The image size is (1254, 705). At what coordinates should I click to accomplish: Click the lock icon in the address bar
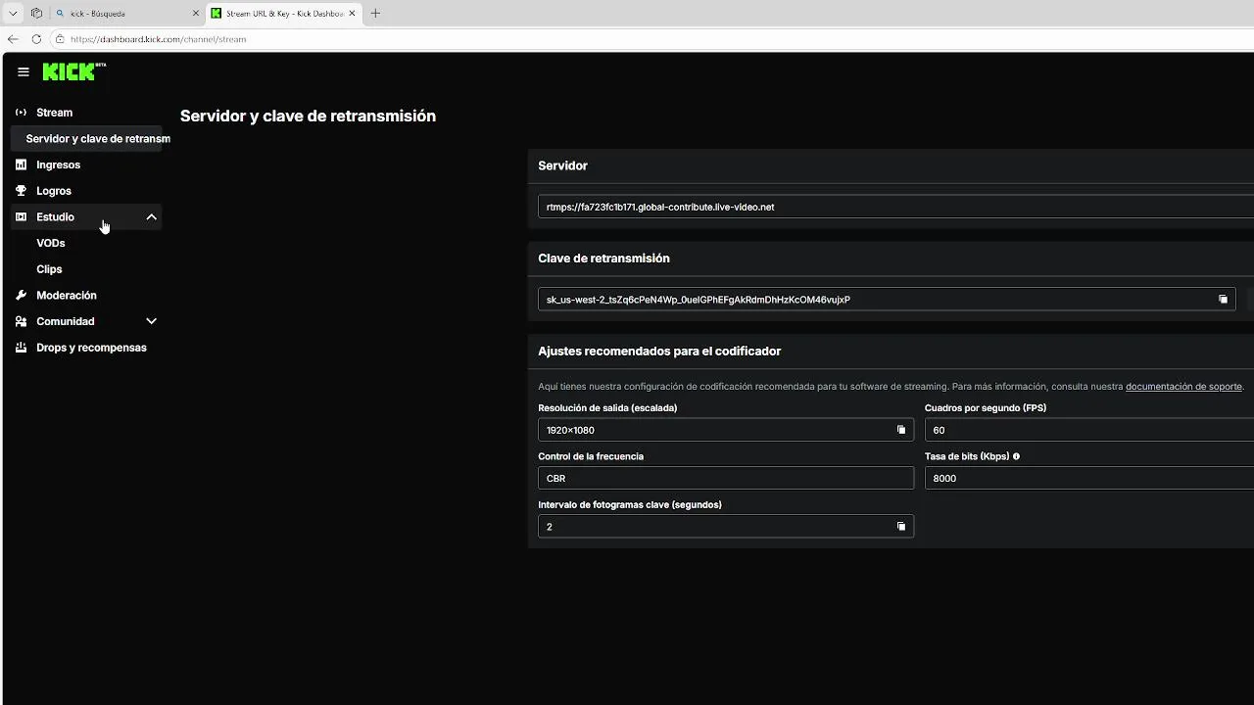click(x=60, y=39)
